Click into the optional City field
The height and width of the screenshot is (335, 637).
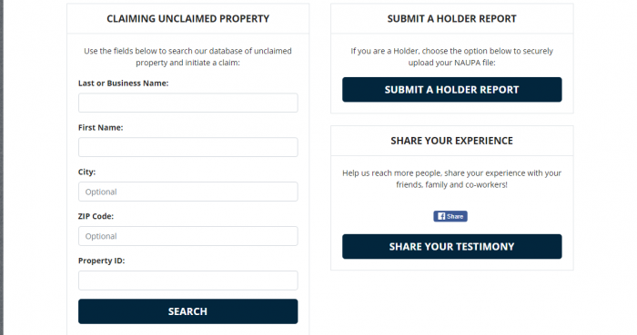(188, 192)
